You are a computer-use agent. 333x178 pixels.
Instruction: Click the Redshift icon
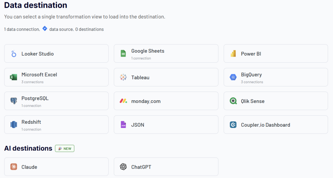14,125
